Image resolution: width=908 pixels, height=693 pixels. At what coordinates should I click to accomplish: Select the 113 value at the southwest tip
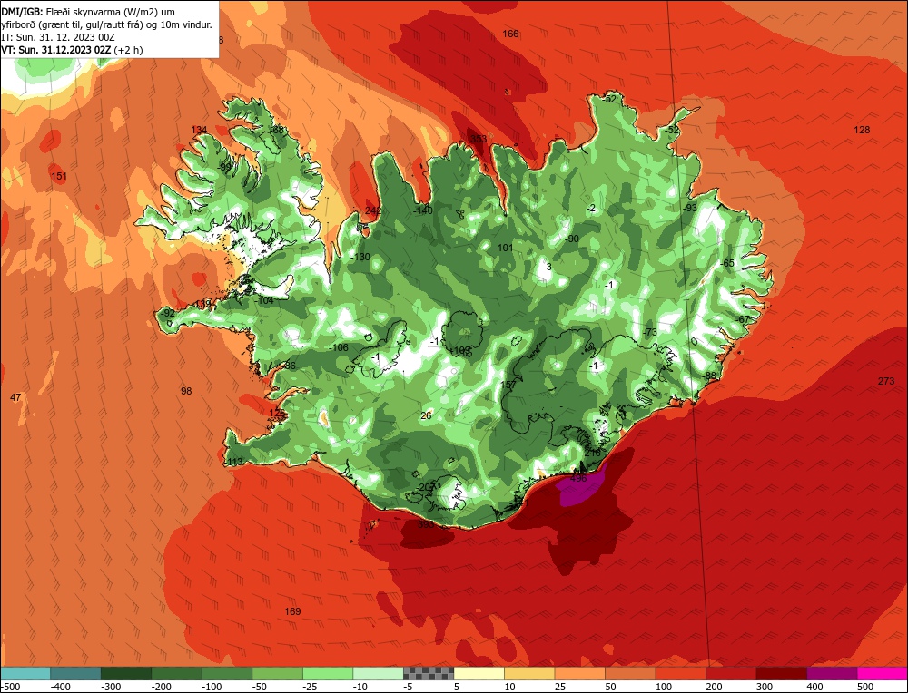pos(234,462)
